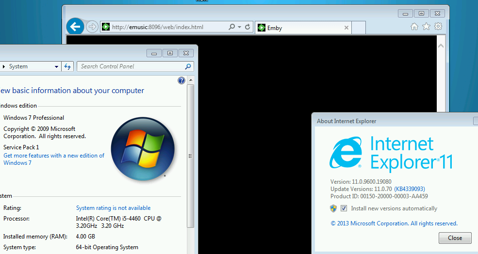The width and height of the screenshot is (478, 254).
Task: Minimize the Internet Explorer window
Action: click(405, 14)
